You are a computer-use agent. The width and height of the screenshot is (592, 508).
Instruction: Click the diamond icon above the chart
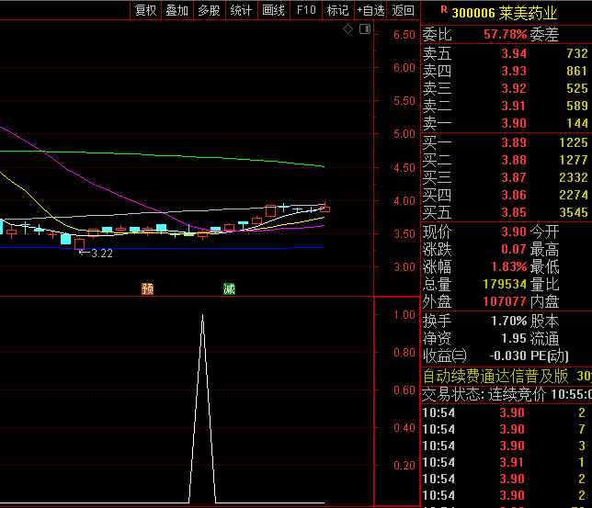pyautogui.click(x=347, y=30)
